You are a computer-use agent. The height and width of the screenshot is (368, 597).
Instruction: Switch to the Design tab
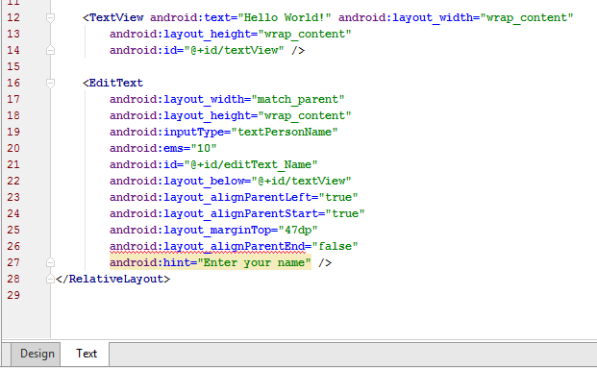coord(36,354)
